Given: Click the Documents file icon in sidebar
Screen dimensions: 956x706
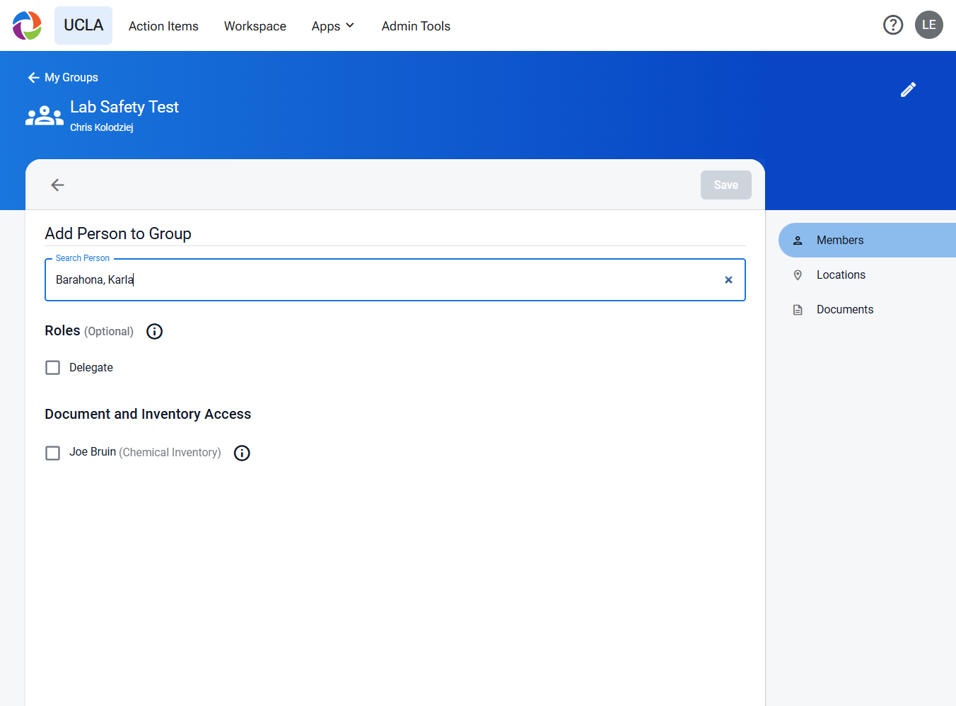Looking at the screenshot, I should point(798,310).
